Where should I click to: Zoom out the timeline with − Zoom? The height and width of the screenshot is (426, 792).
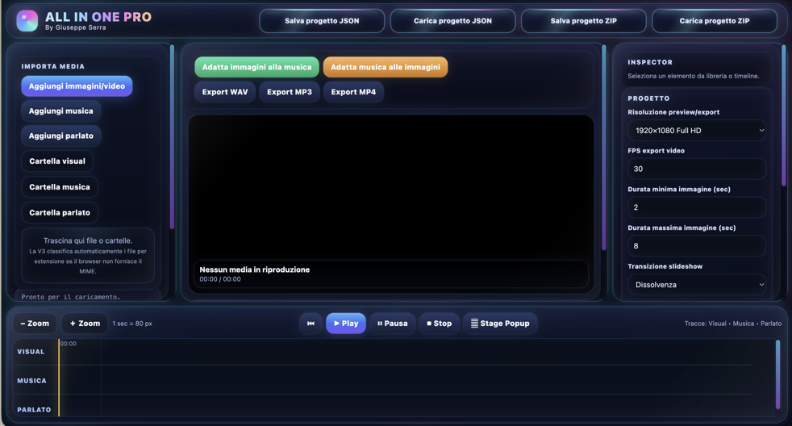35,324
